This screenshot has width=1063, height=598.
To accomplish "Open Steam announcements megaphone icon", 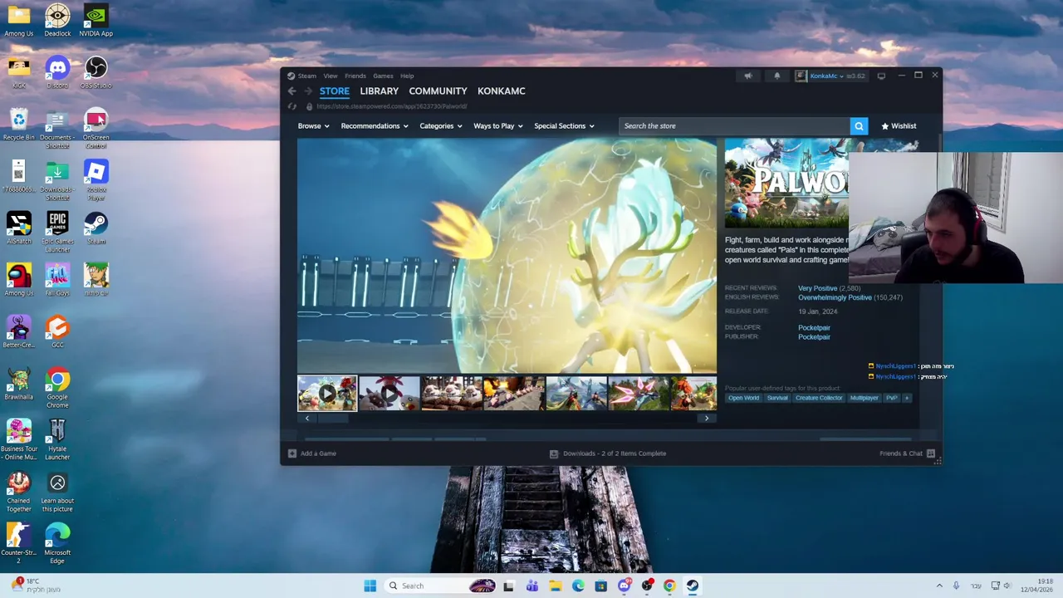I will click(x=748, y=76).
